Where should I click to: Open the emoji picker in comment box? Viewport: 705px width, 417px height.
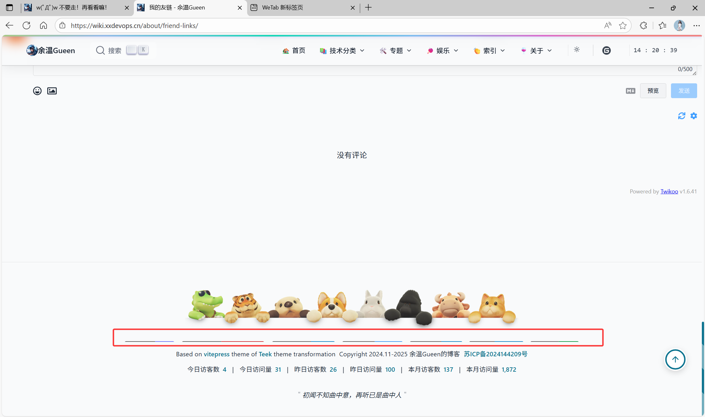(37, 91)
